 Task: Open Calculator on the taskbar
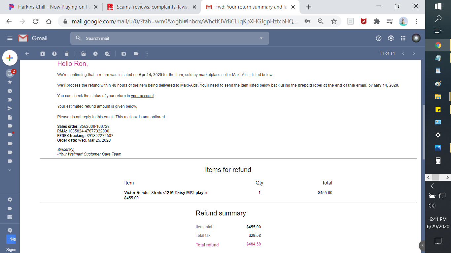click(x=438, y=161)
